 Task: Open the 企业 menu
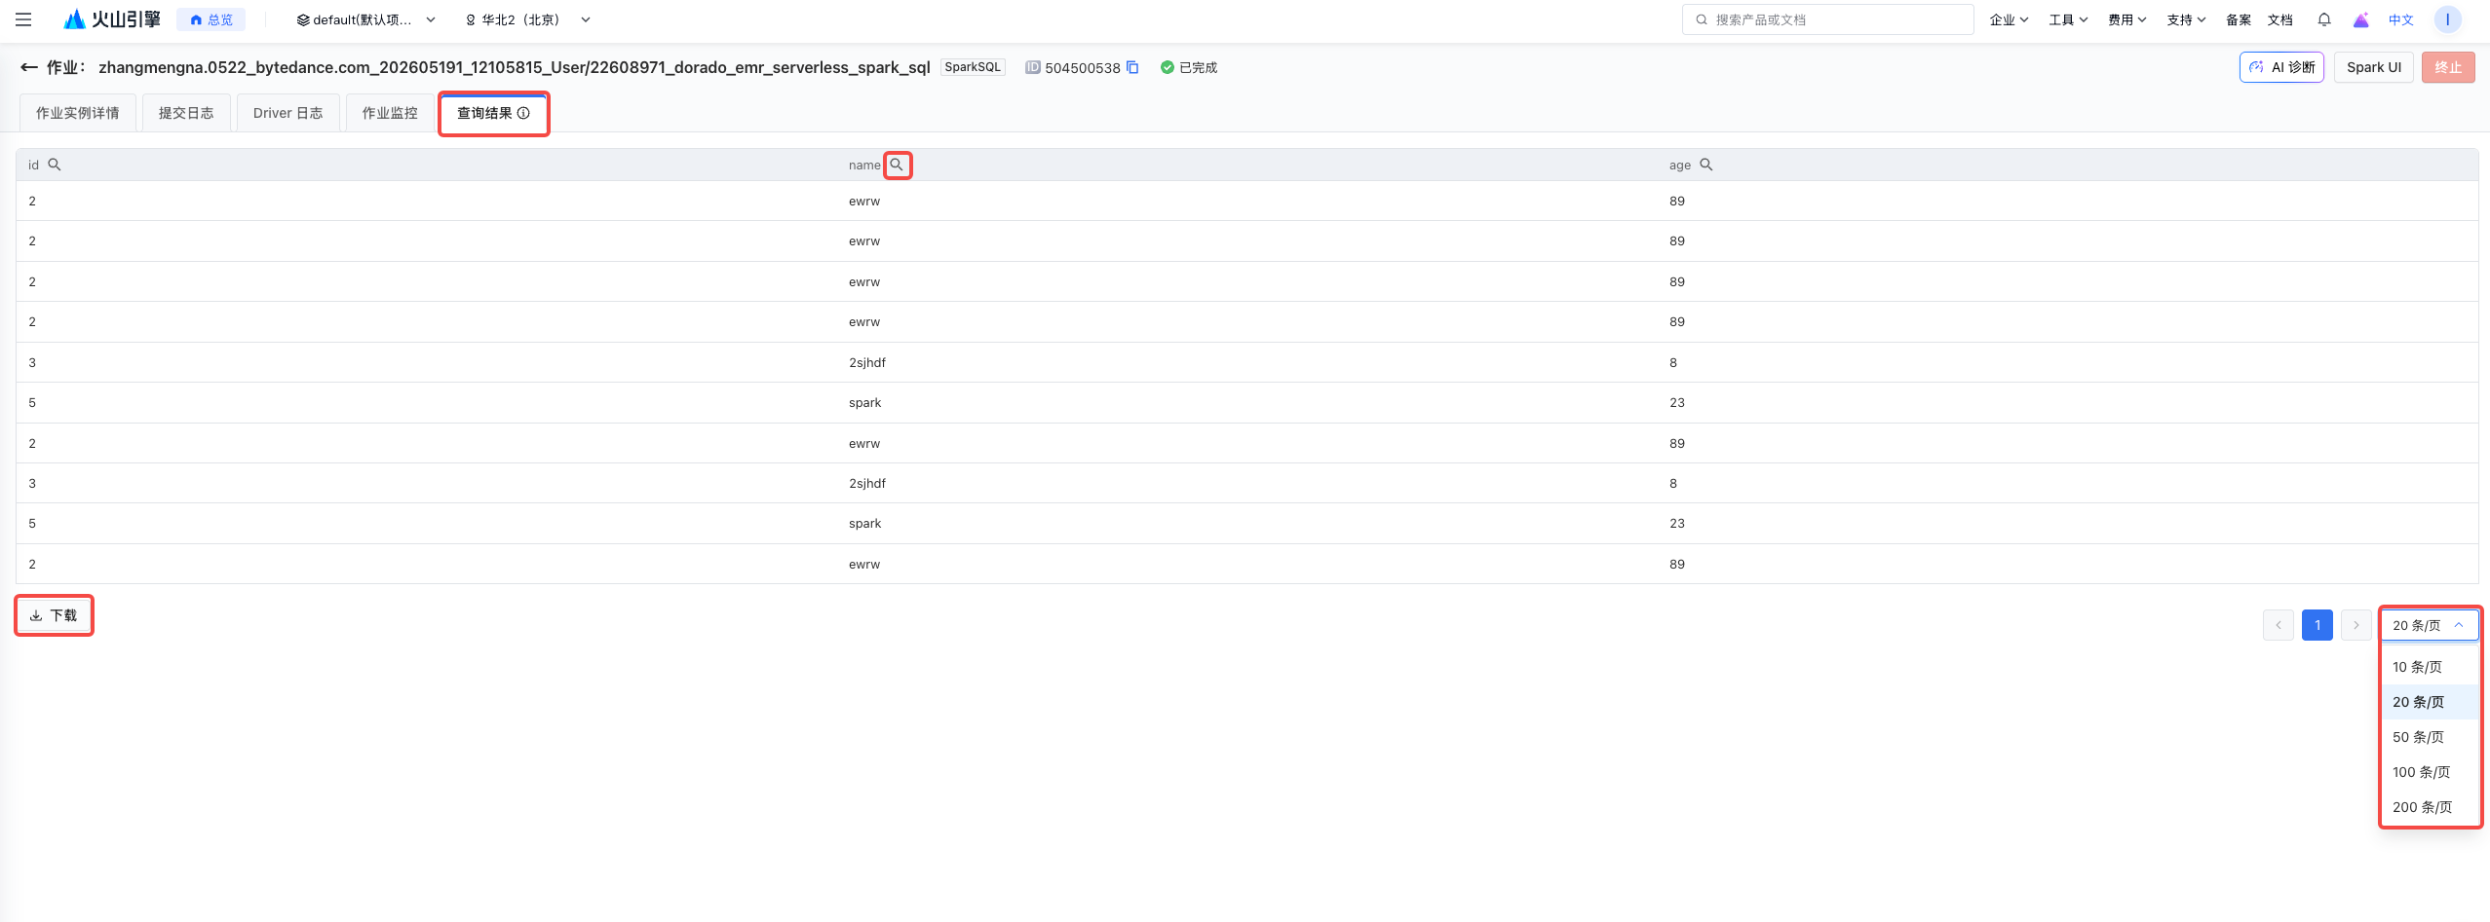pos(2009,19)
